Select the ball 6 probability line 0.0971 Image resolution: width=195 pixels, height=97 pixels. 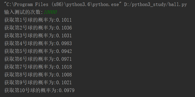pos(38,59)
